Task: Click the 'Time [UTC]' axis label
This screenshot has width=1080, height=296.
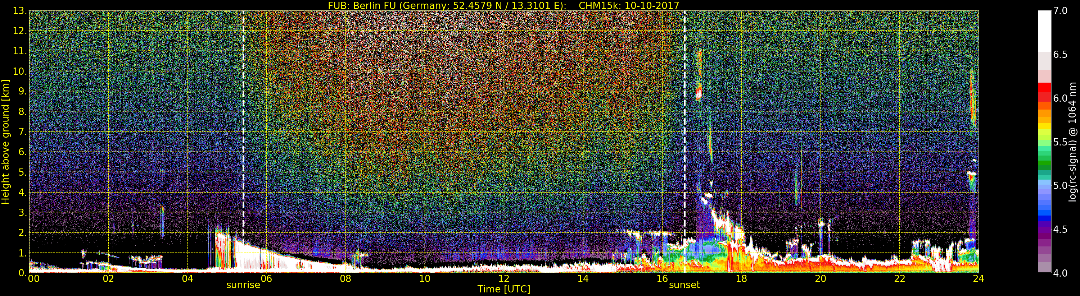Action: pyautogui.click(x=504, y=289)
